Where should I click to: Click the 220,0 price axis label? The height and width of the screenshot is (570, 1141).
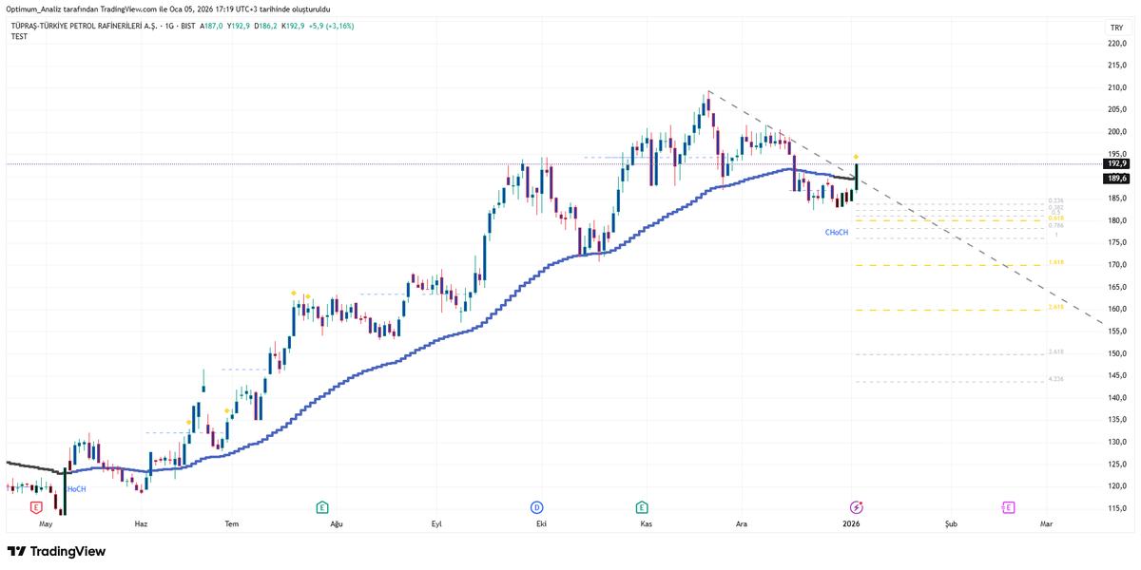point(1116,43)
